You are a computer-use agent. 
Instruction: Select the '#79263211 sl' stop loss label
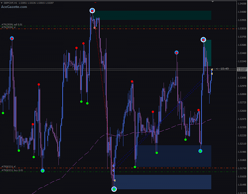click(x=9, y=167)
